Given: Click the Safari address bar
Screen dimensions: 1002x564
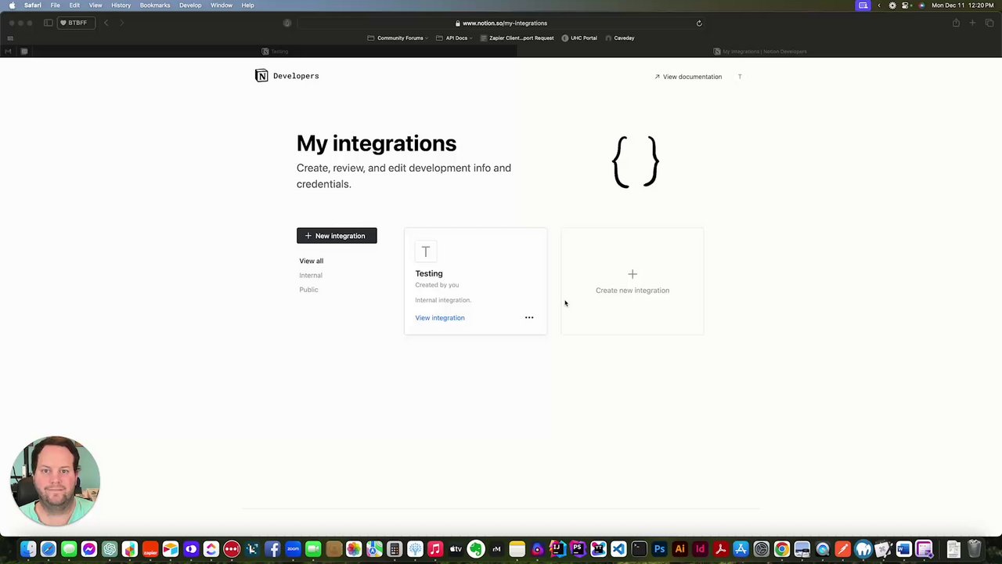Looking at the screenshot, I should coord(501,23).
